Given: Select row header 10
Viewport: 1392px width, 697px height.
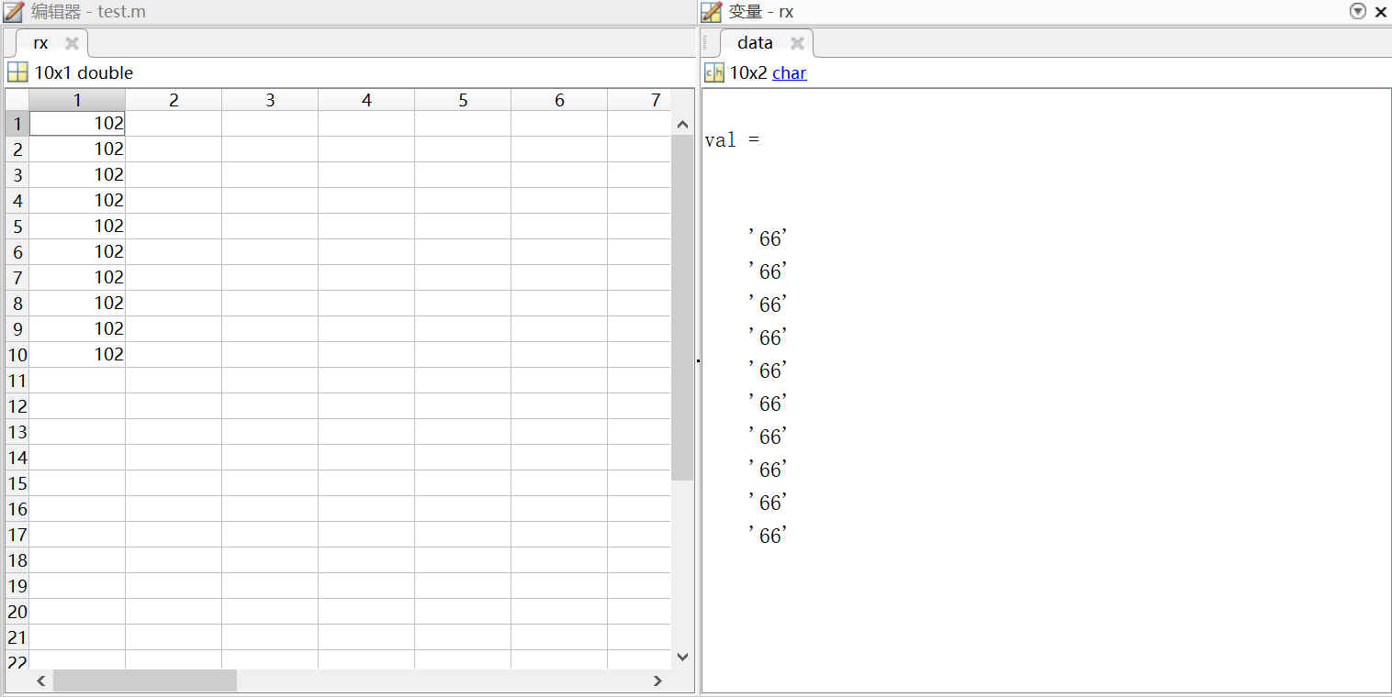Looking at the screenshot, I should tap(17, 355).
